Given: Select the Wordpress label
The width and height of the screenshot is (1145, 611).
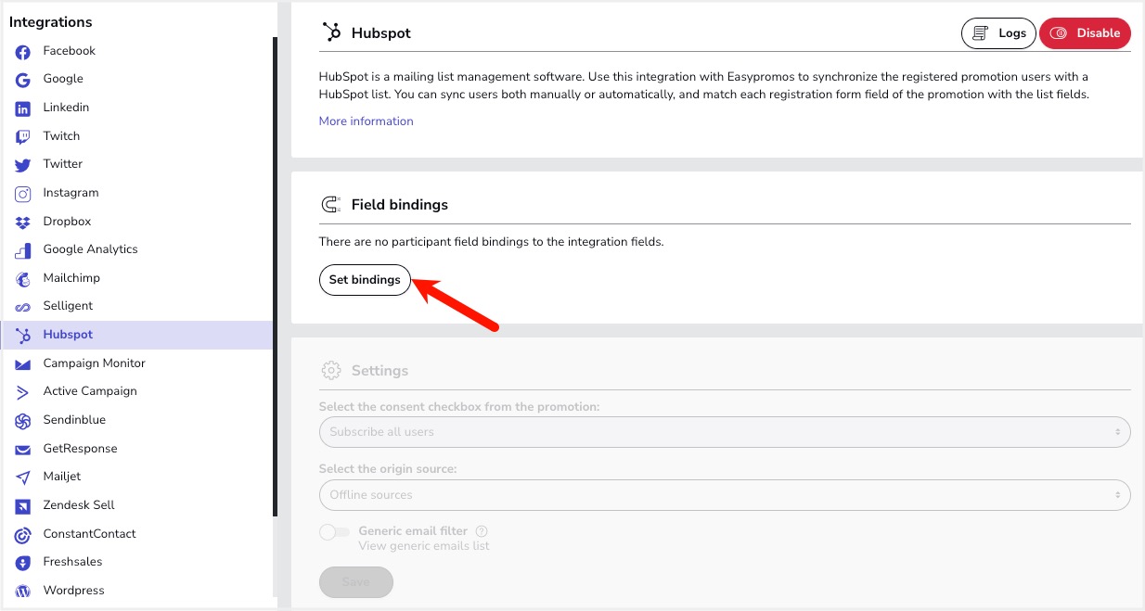Looking at the screenshot, I should click(73, 591).
